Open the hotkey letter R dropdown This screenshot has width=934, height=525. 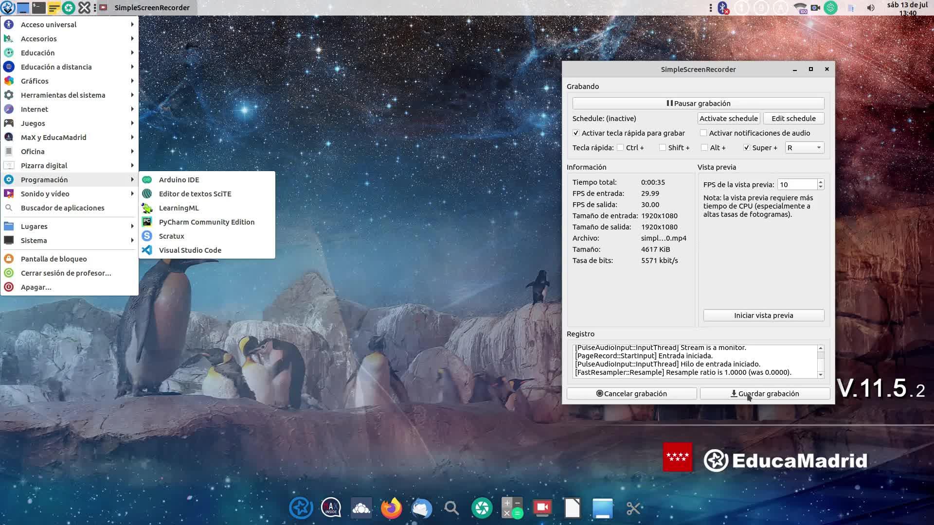click(805, 147)
